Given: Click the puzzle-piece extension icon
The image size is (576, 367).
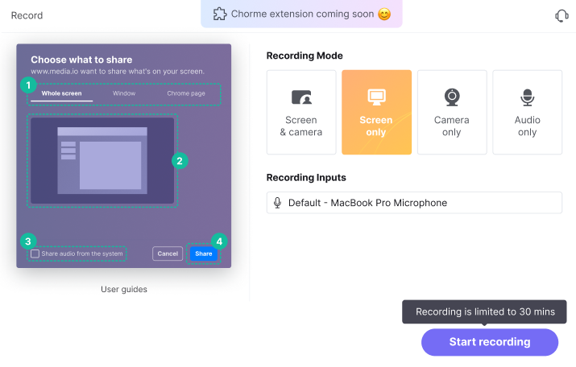Looking at the screenshot, I should click(220, 14).
